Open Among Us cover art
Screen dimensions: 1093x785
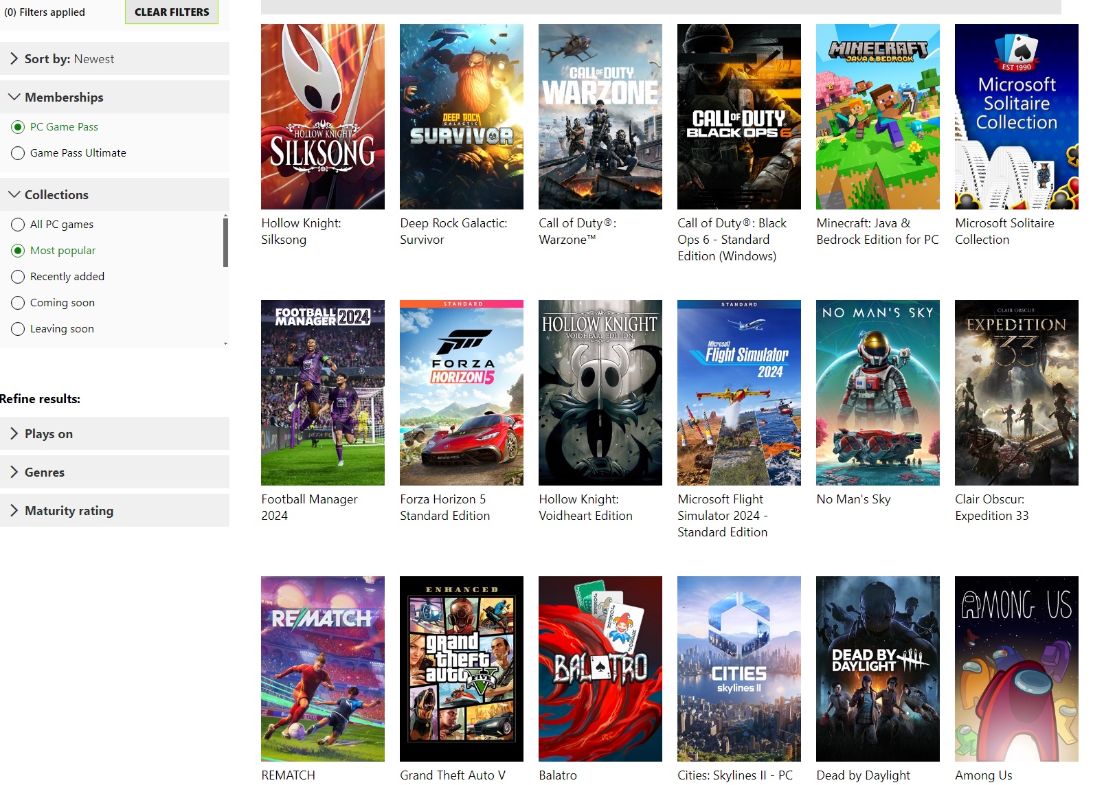pyautogui.click(x=1017, y=669)
